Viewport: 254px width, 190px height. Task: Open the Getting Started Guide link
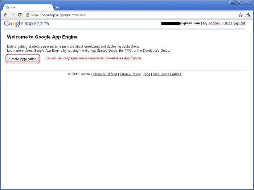tap(101, 51)
